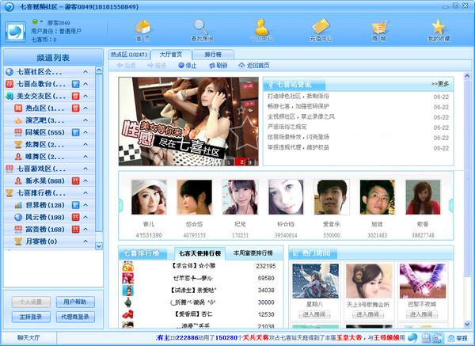Select the 本周富豪排行榜 tab
Viewport: 475px width, 346px height.
tap(253, 253)
